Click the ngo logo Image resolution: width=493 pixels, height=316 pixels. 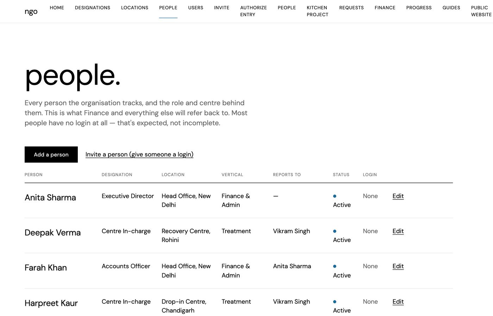[31, 11]
